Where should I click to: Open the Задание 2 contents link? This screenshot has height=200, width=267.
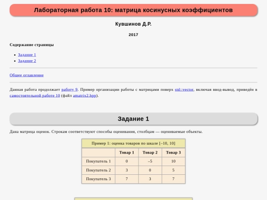[27, 61]
